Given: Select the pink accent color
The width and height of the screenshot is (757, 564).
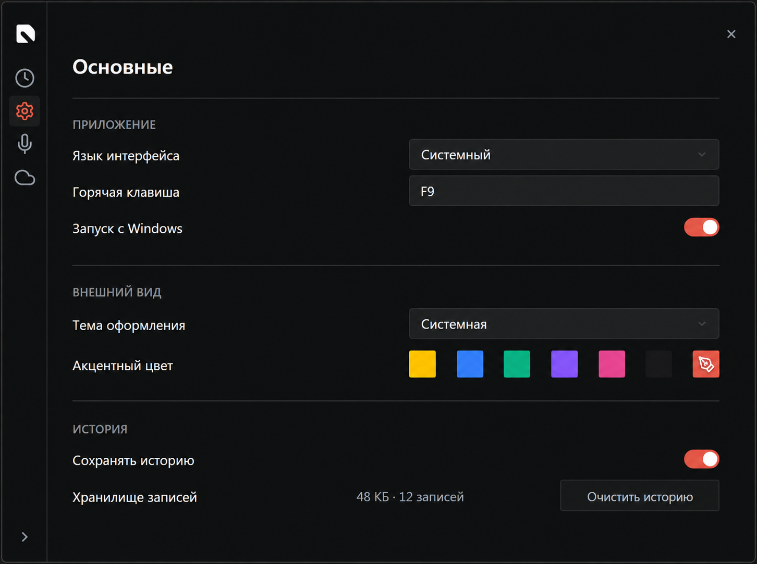Looking at the screenshot, I should 612,364.
